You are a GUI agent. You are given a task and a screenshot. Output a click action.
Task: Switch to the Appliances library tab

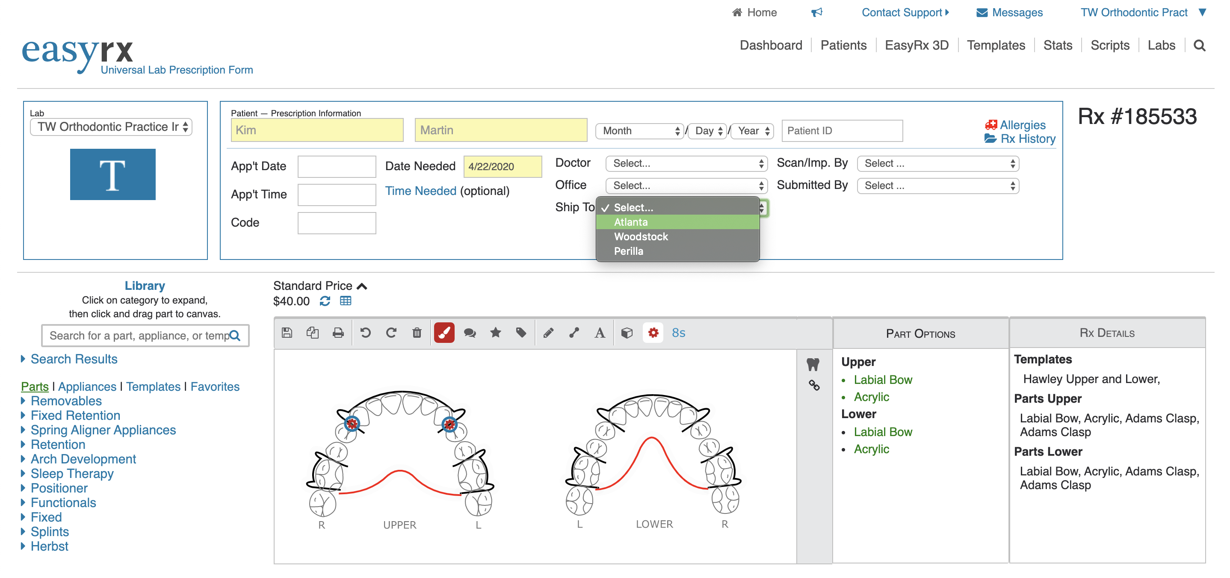tap(87, 386)
